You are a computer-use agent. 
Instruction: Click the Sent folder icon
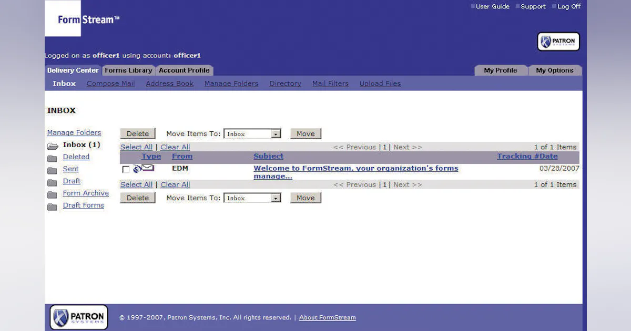point(52,170)
